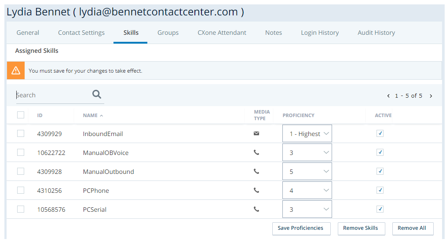Select the PCSerial row checkbox

pyautogui.click(x=21, y=209)
